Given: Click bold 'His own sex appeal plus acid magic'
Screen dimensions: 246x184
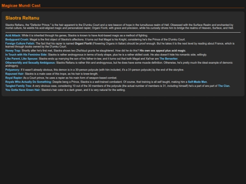Looking at the screenshot, I should coord(162,51).
